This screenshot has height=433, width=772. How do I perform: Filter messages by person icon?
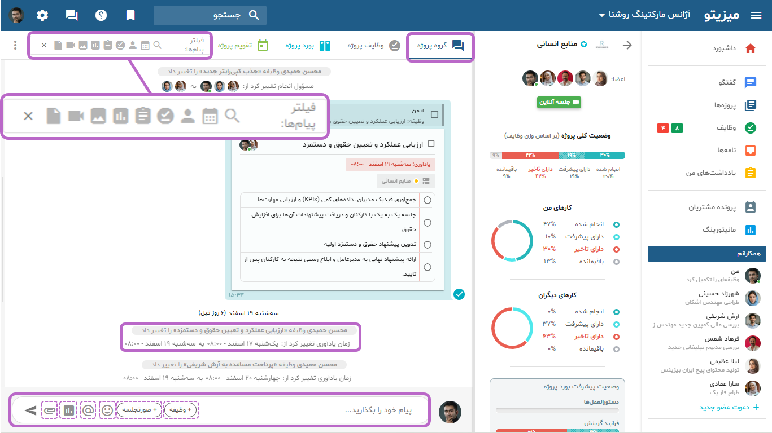133,45
